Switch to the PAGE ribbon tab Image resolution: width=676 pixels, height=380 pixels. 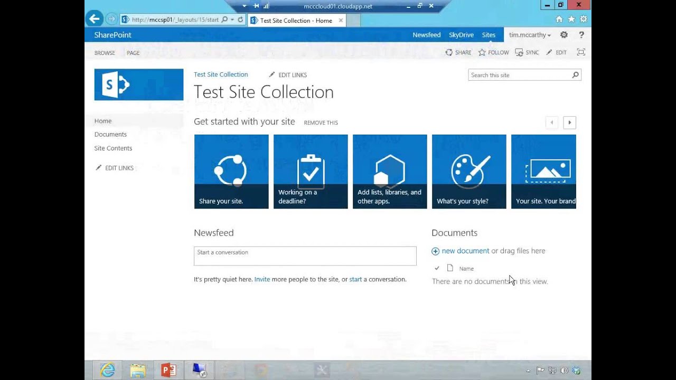coord(133,53)
